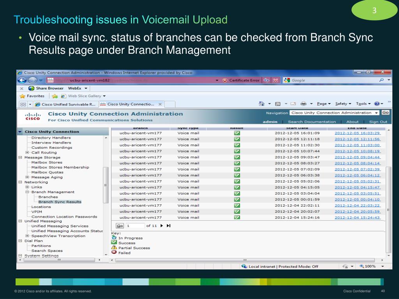The height and width of the screenshot is (299, 399).
Task: Click the success checkmark for 16:01:09 row
Action: 237,133
